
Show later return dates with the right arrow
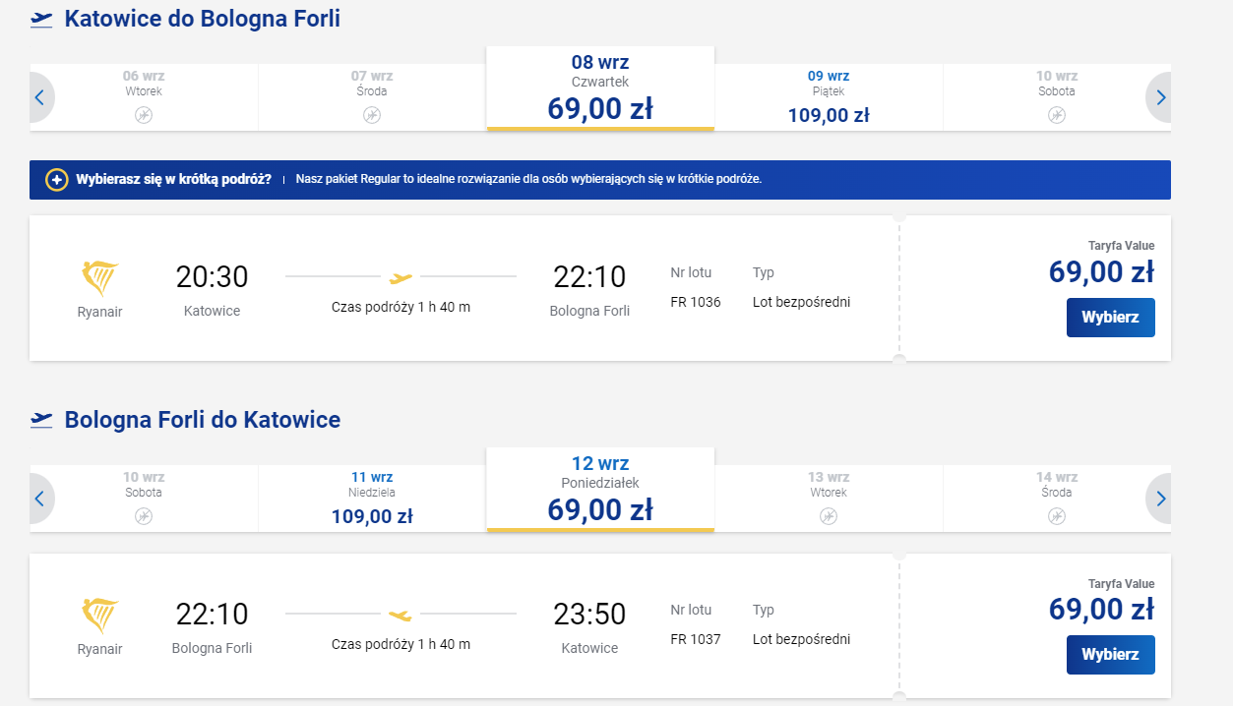pos(1159,499)
